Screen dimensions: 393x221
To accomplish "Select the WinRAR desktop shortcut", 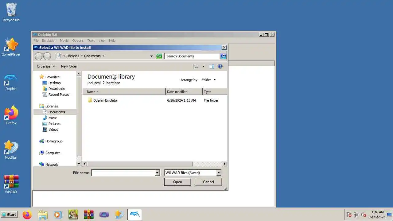I will coord(11,184).
